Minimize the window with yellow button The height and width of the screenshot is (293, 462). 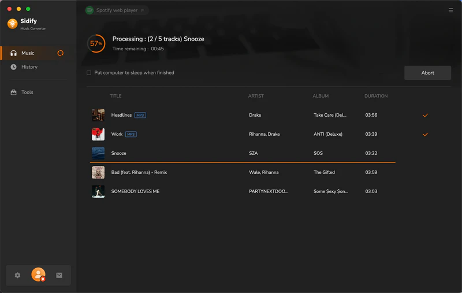tap(19, 9)
